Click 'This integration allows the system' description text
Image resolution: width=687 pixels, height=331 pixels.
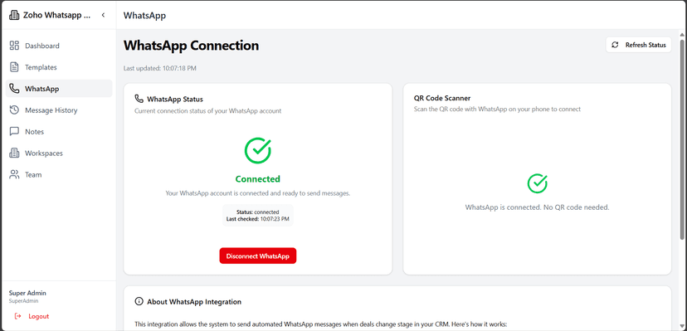[321, 324]
